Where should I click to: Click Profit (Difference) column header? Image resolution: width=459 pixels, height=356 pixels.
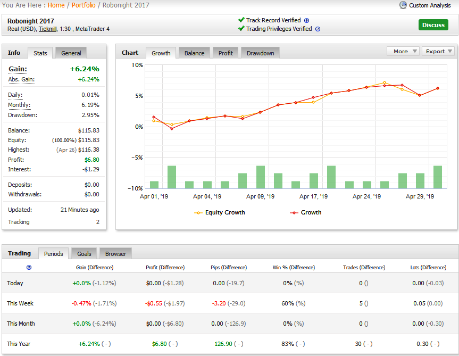tap(165, 267)
